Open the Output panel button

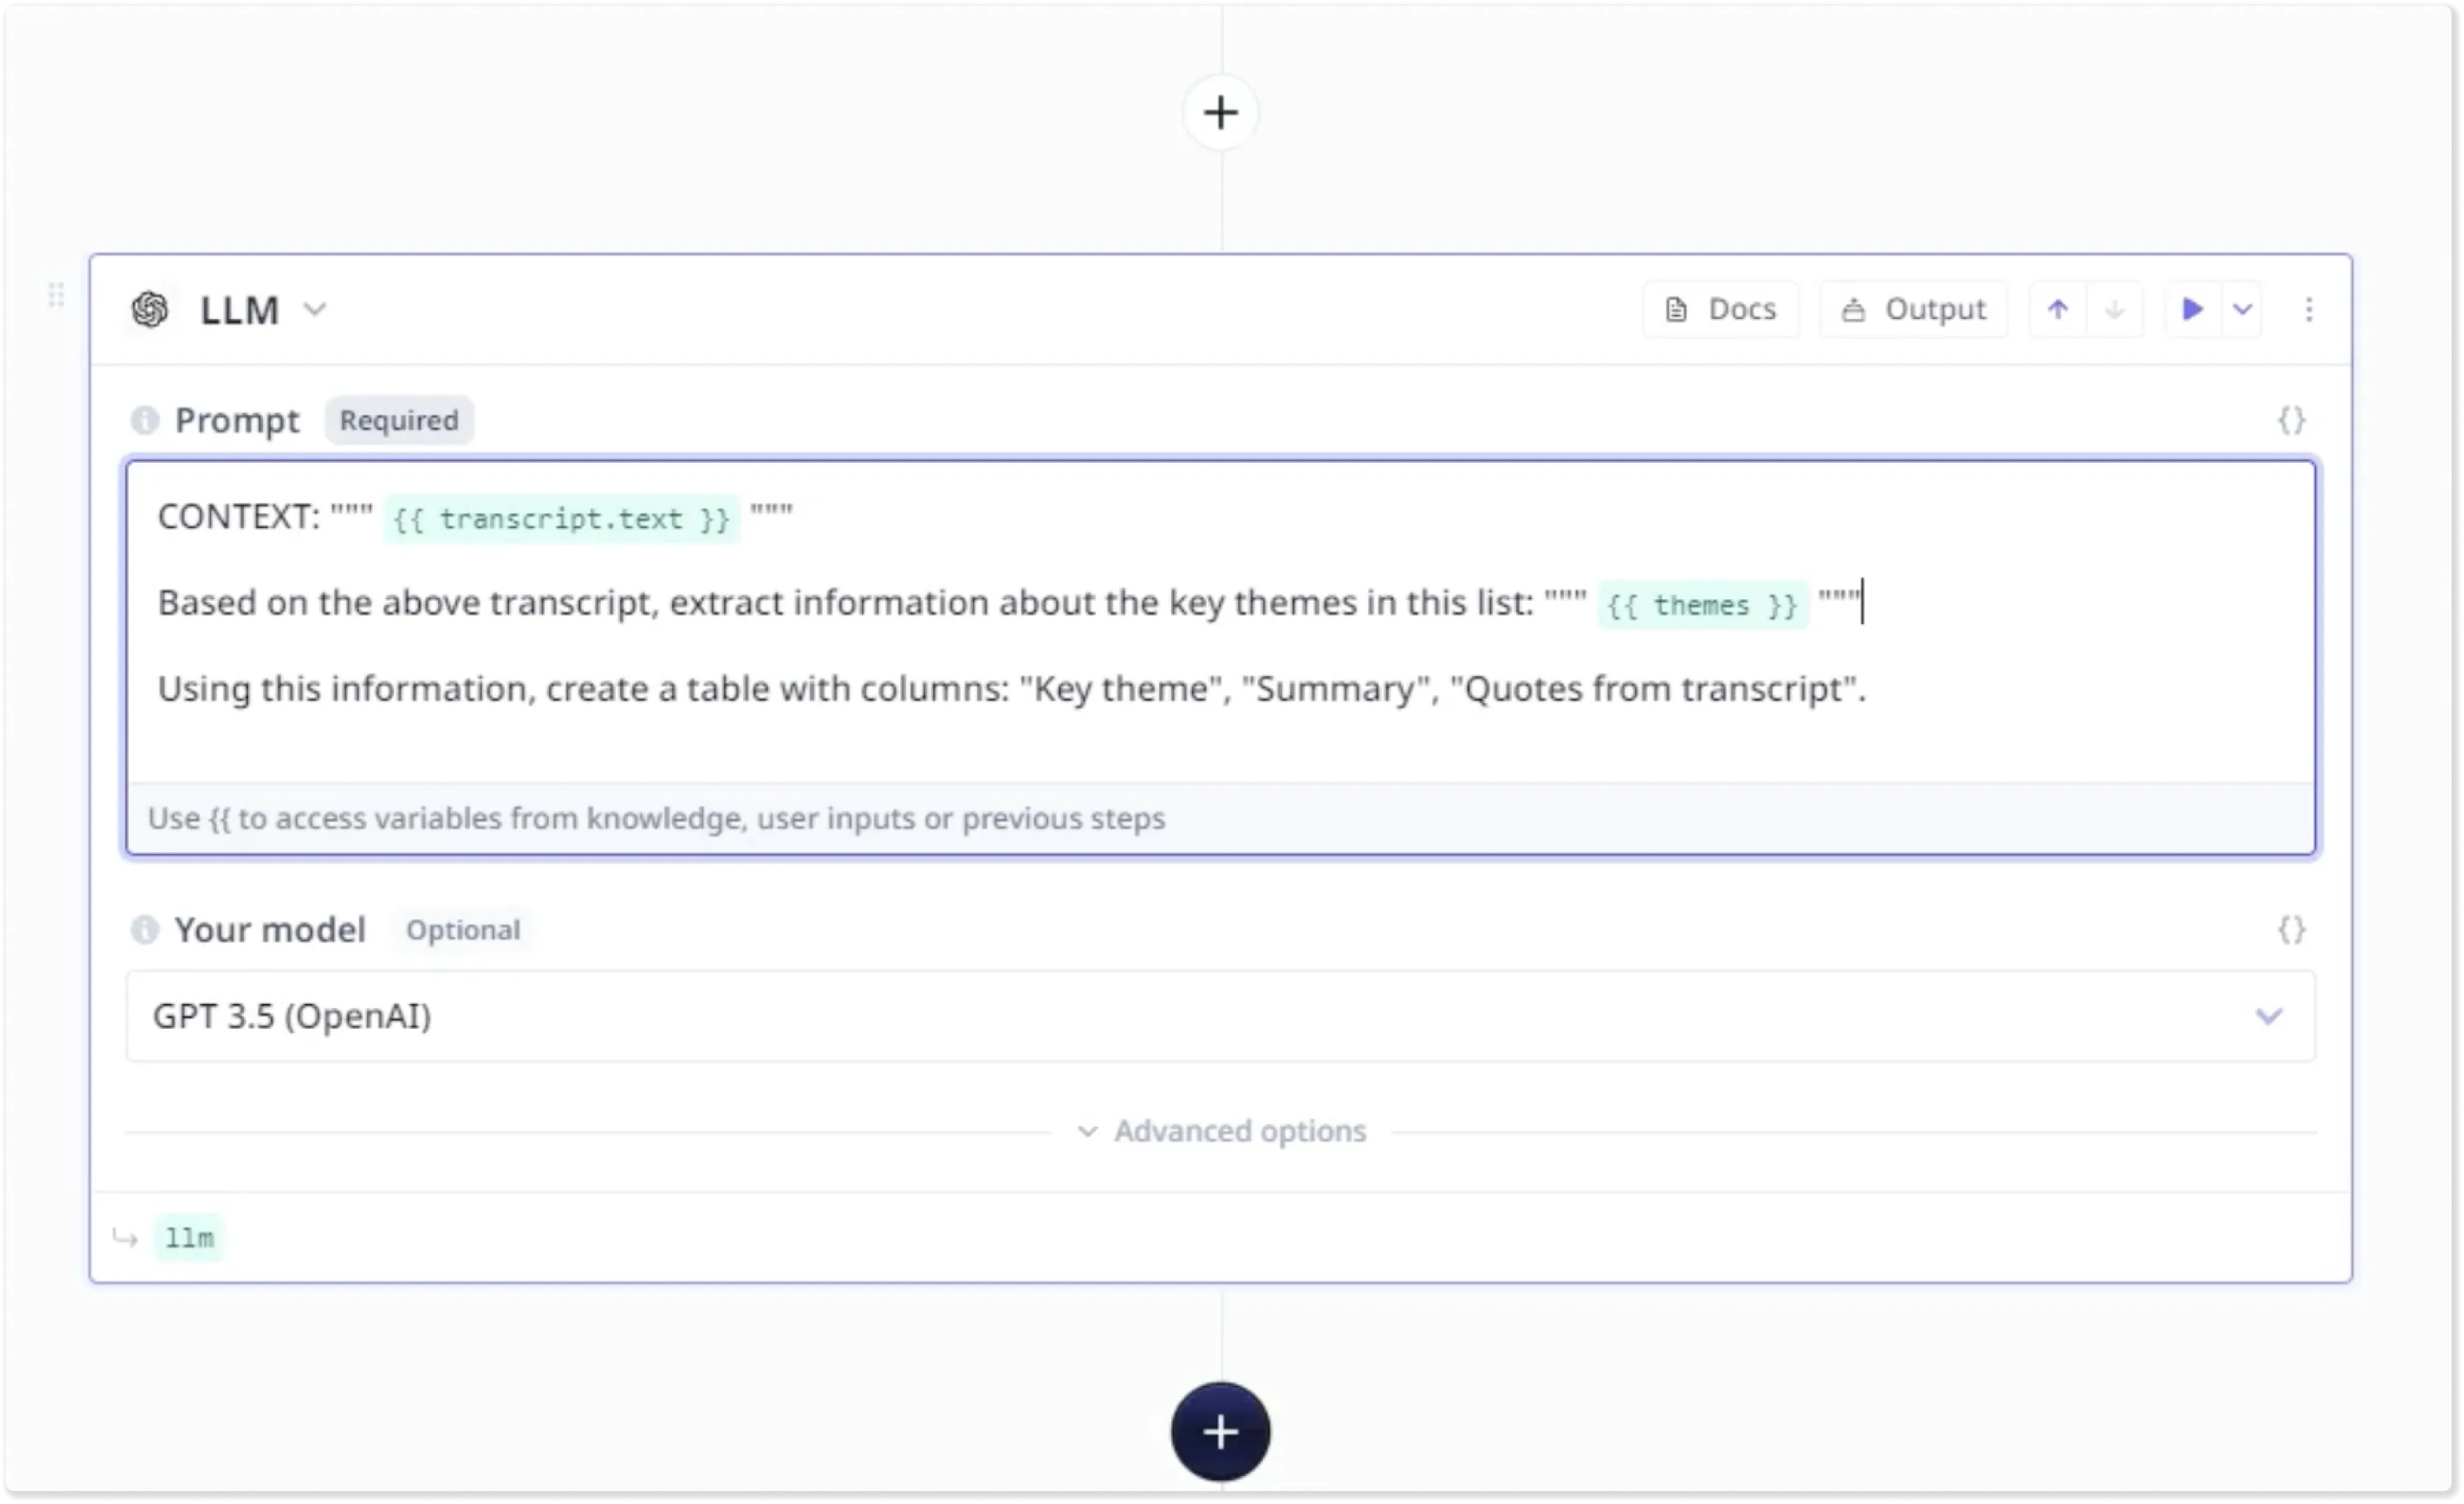(x=1914, y=310)
